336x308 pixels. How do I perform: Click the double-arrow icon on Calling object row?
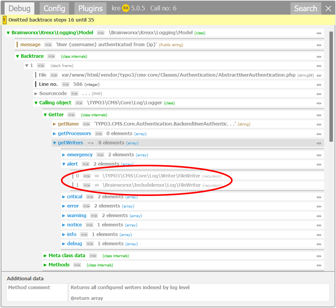point(319,103)
